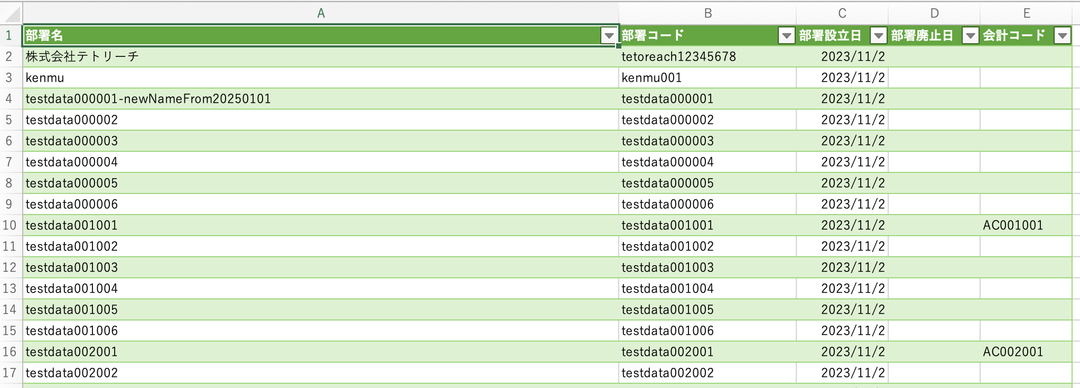This screenshot has width=1080, height=388.
Task: Open the 部署廃止日 filter dropdown
Action: tap(970, 36)
